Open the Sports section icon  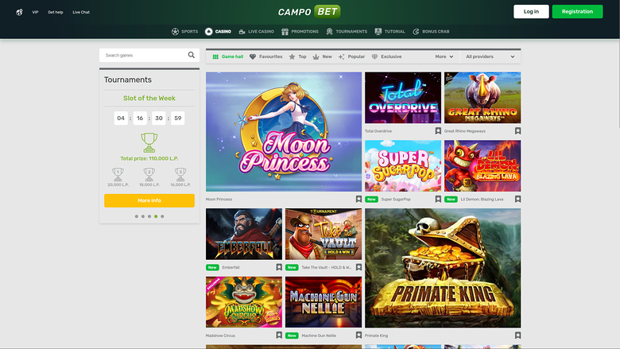pos(175,32)
